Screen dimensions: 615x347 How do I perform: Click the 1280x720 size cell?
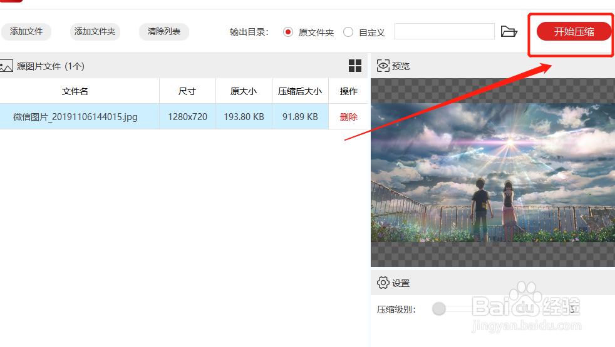[x=187, y=117]
